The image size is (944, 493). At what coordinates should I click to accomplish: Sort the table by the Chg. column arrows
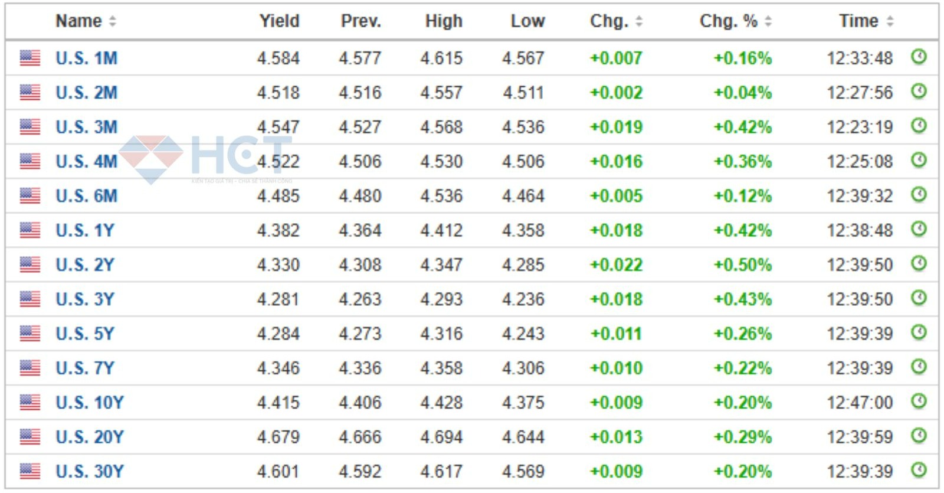click(x=639, y=22)
